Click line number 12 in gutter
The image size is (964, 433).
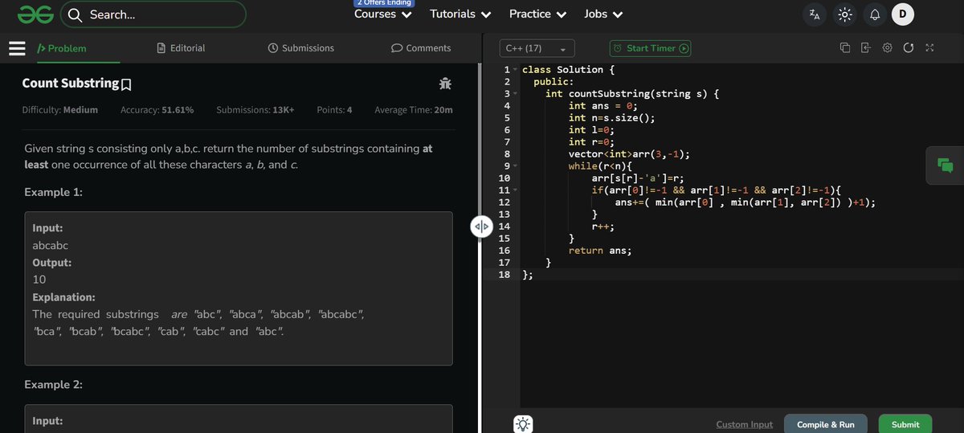504,202
